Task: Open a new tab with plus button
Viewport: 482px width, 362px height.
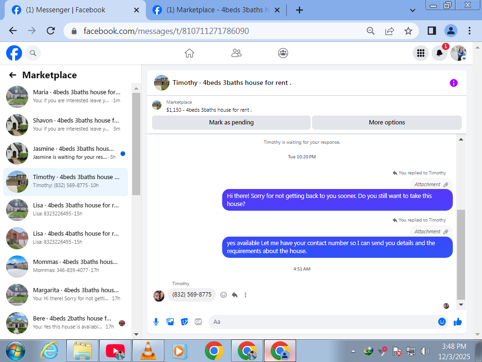Action: 299,10
